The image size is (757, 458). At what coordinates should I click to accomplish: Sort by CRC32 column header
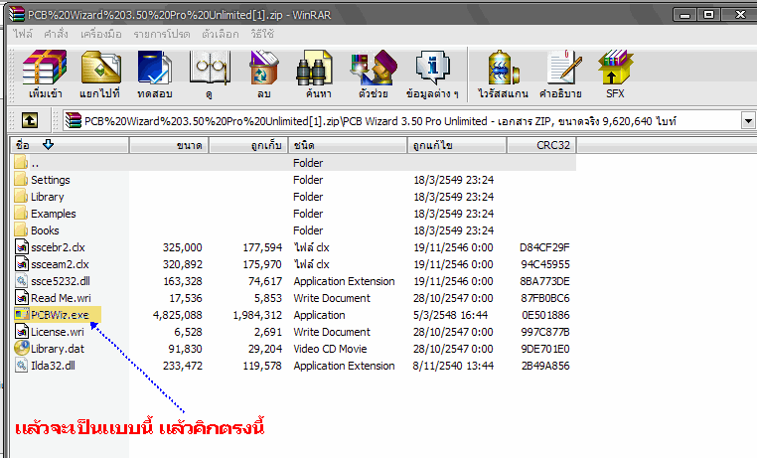(x=541, y=145)
